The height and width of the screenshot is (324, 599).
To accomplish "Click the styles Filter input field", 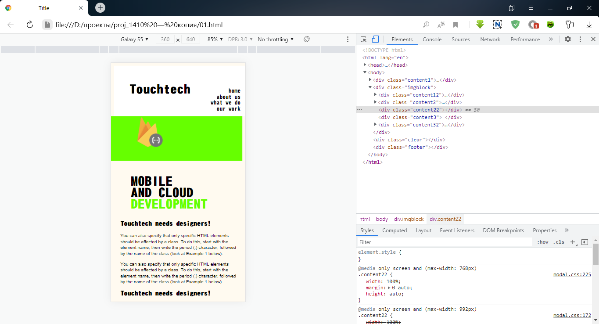I will point(445,242).
